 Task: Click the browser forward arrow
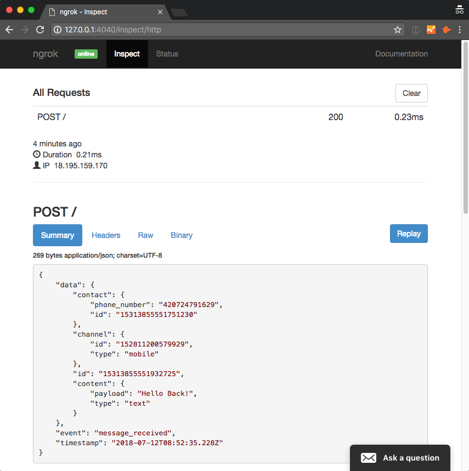[x=25, y=30]
